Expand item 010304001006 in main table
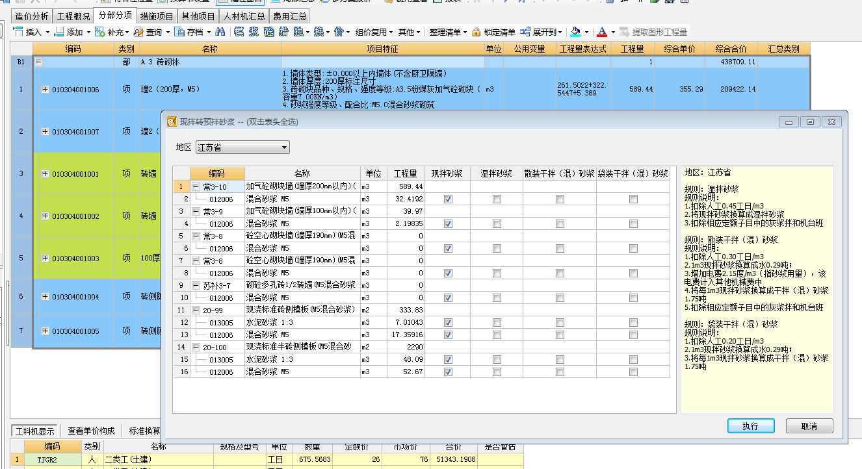Screen dimensions: 862x469 tap(45, 90)
